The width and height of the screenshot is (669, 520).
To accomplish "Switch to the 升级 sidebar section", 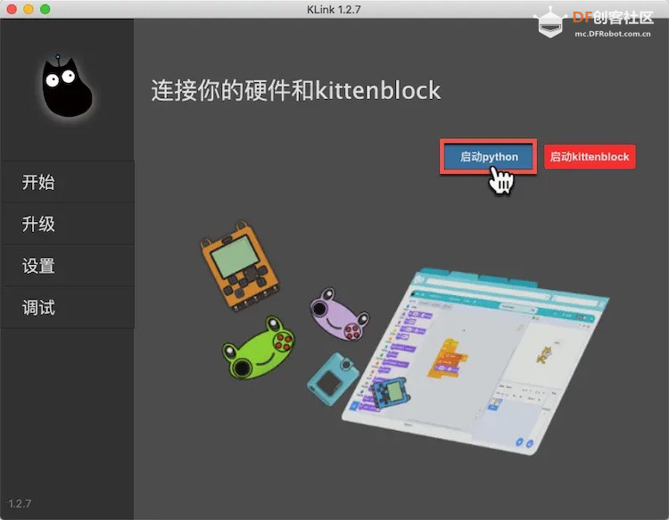I will point(67,224).
